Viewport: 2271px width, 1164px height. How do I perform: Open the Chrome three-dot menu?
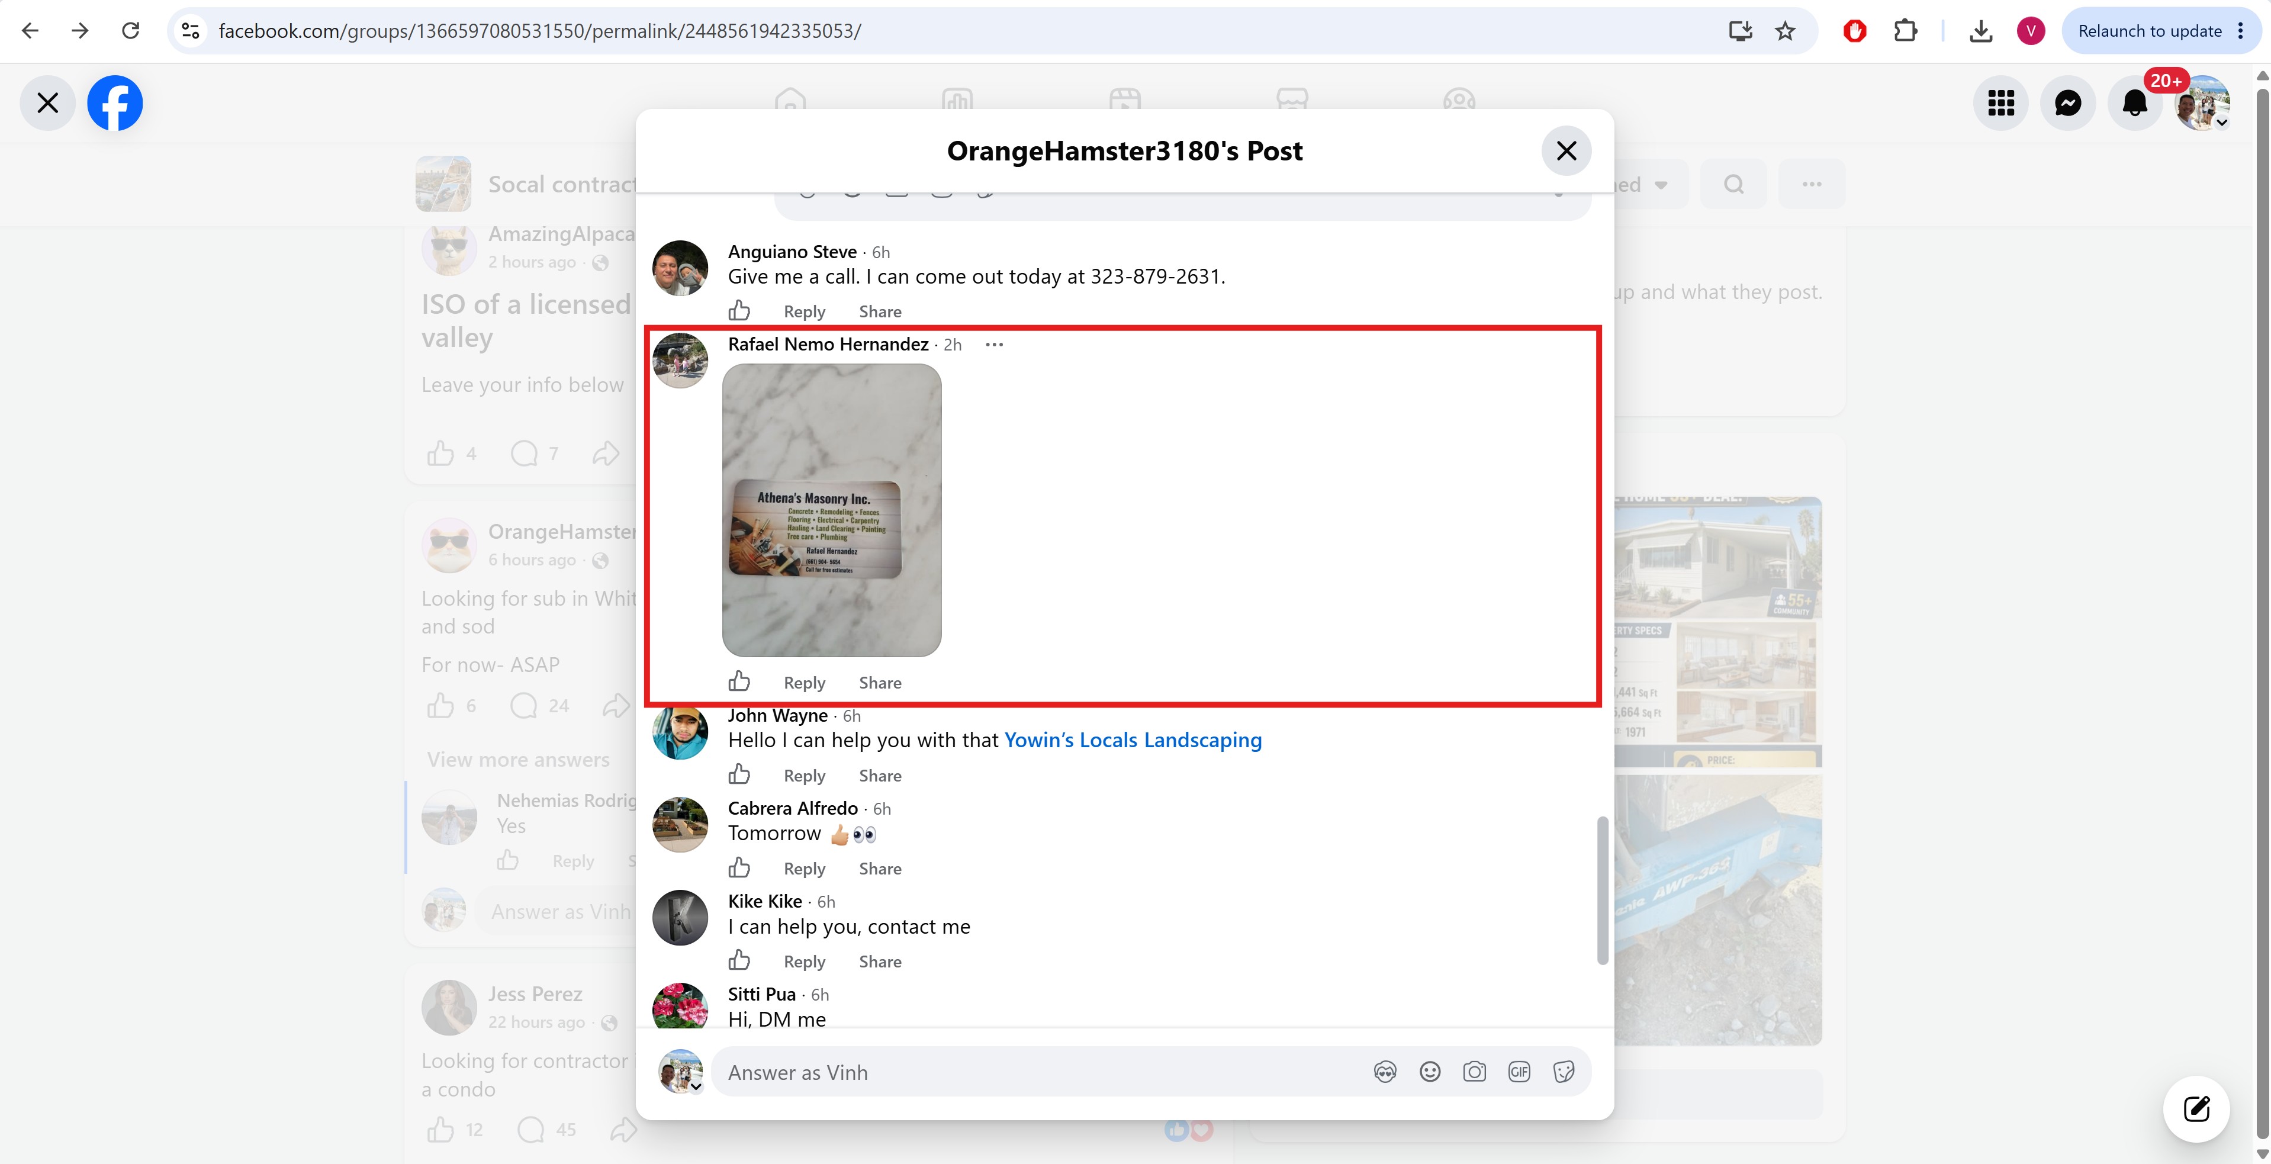(2241, 31)
